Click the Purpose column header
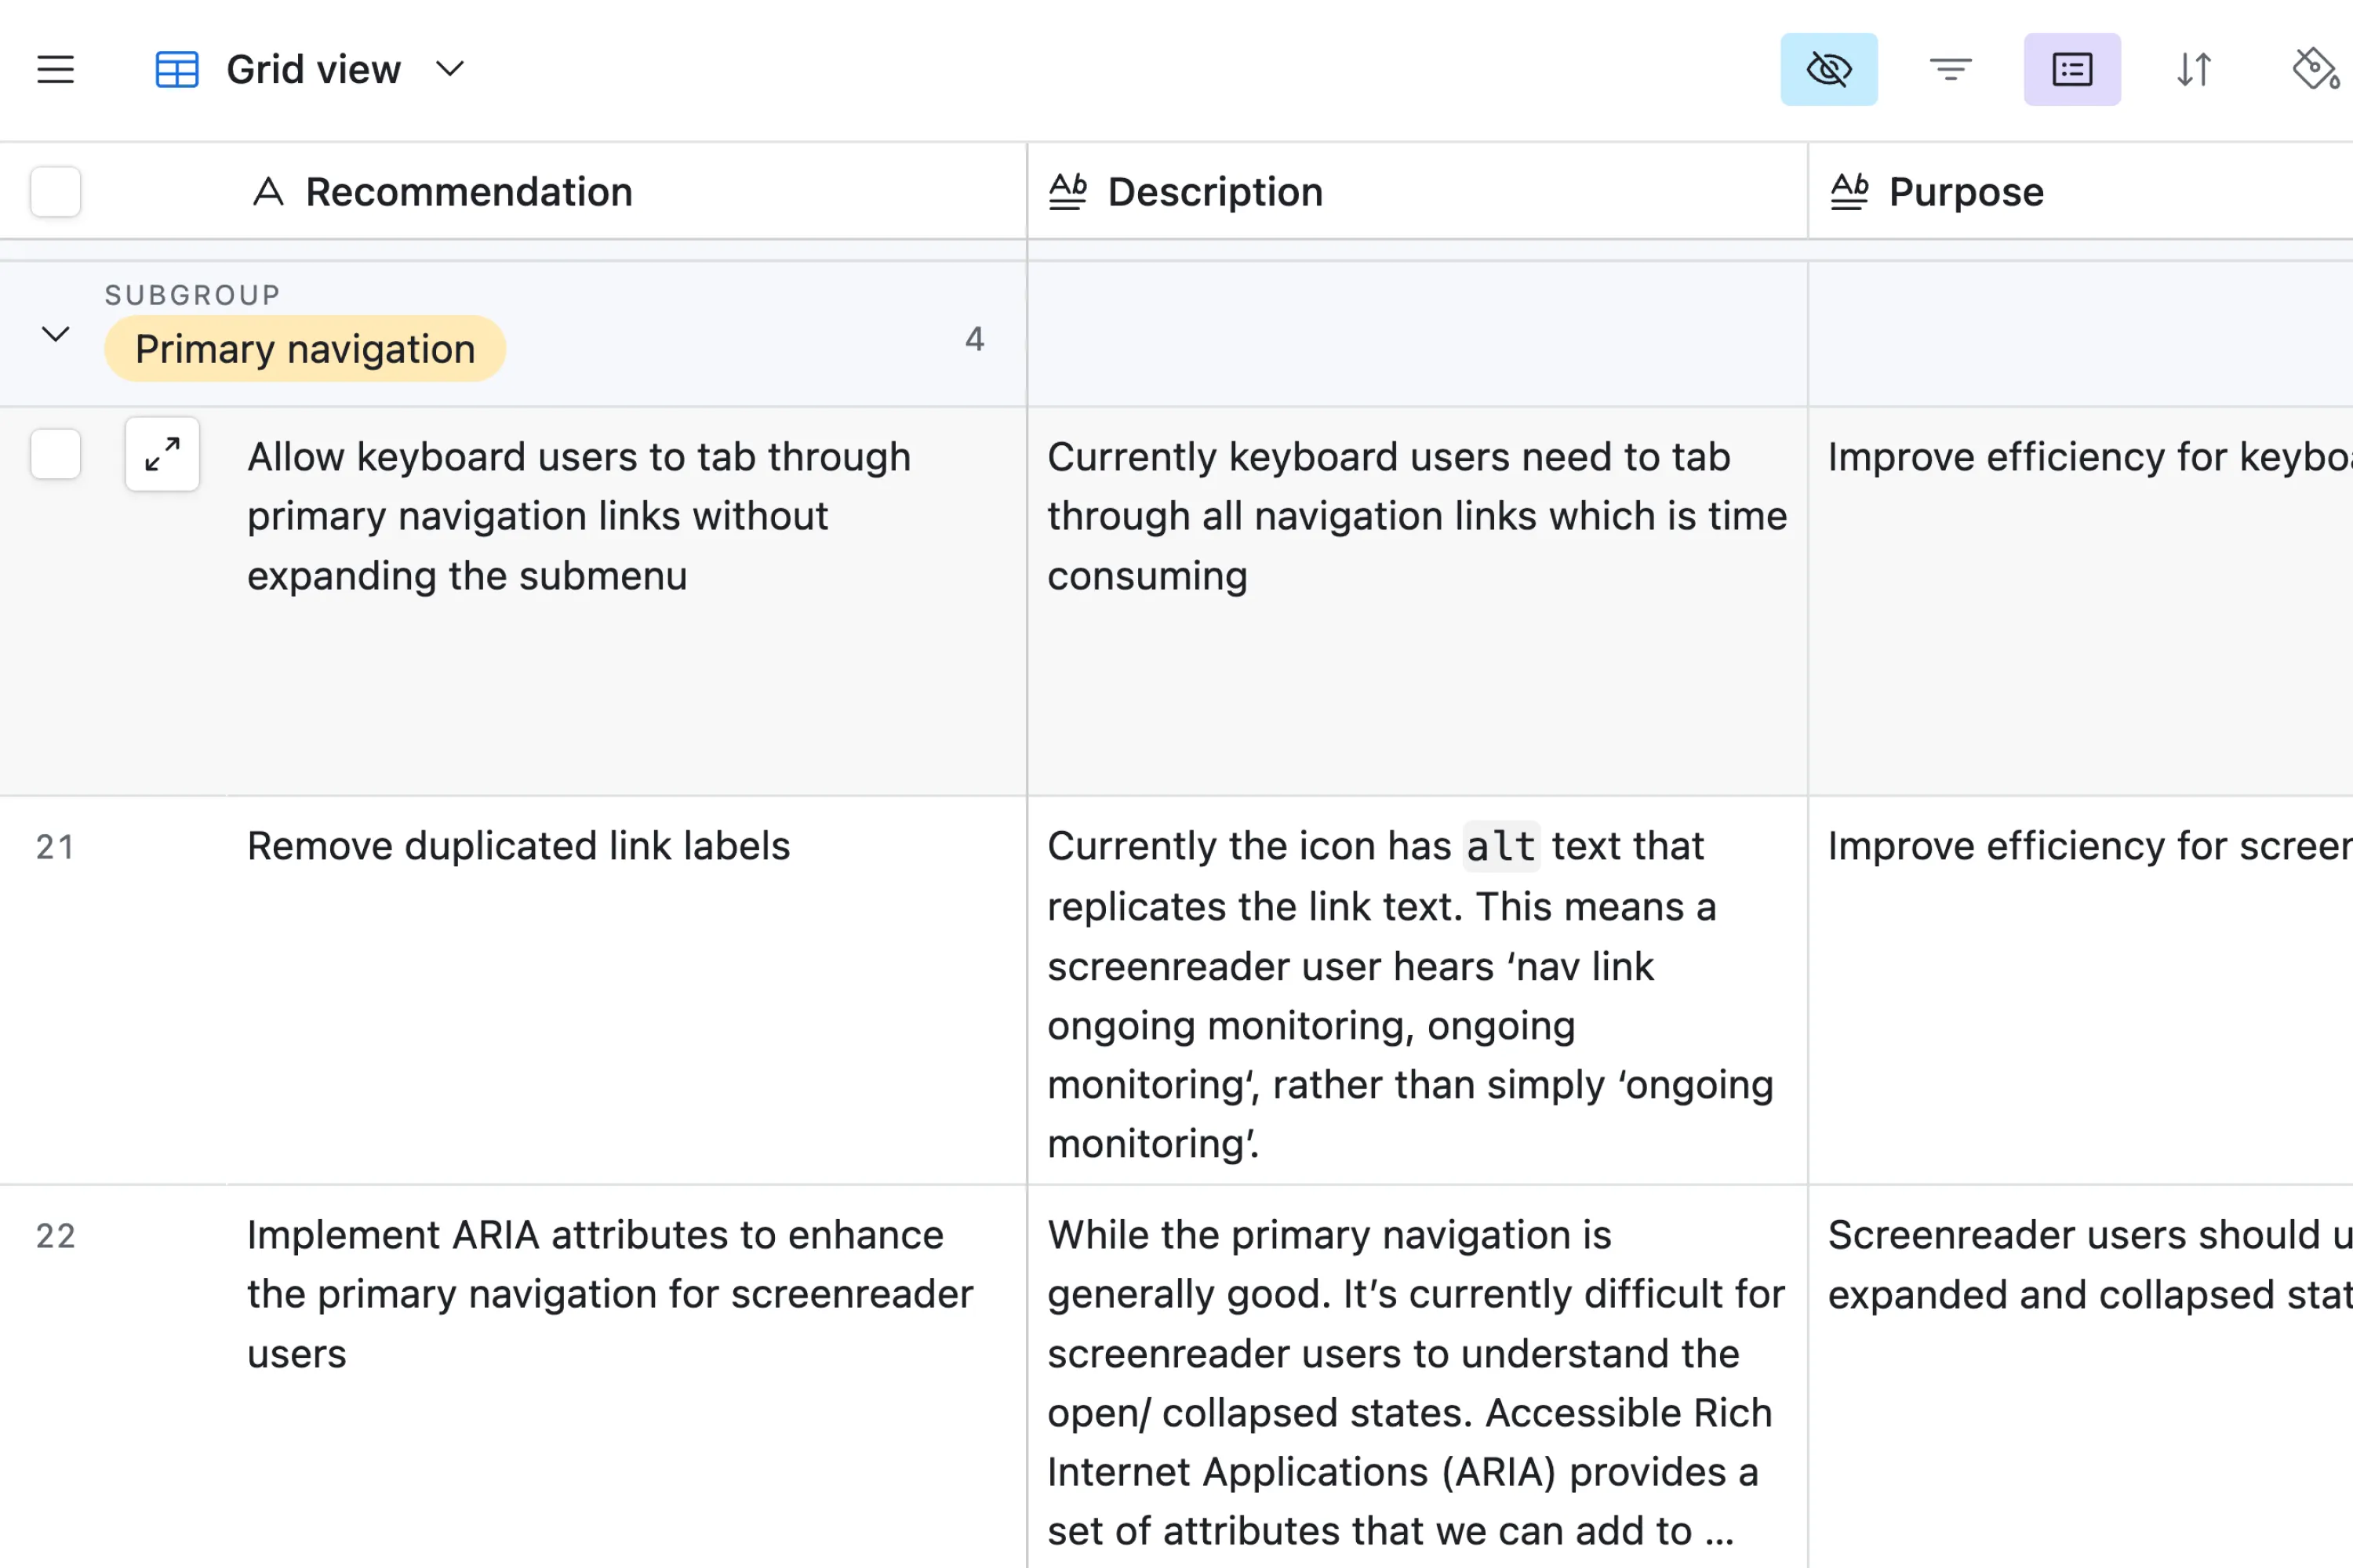 point(2081,191)
